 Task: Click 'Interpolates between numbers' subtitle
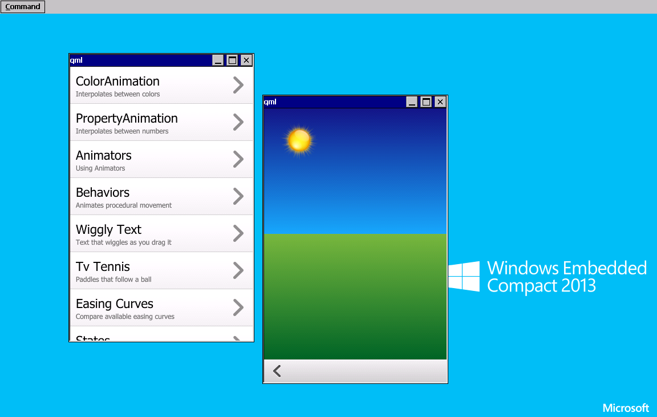122,131
